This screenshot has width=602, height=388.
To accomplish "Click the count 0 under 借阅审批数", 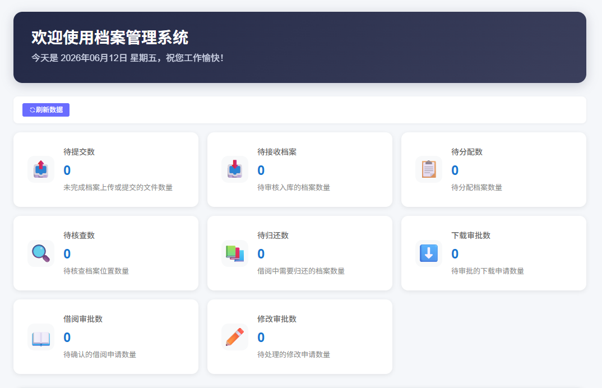I will coord(67,338).
